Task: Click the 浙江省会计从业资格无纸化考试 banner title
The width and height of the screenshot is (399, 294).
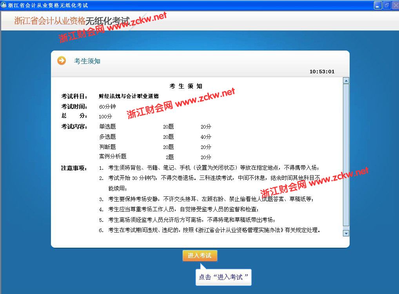Action: [72, 21]
